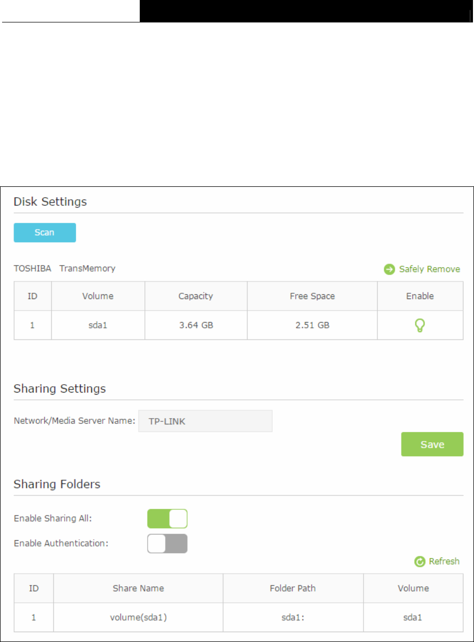Screen dimensions: 474x642
Task: Click the Share Name column header
Action: (x=138, y=588)
